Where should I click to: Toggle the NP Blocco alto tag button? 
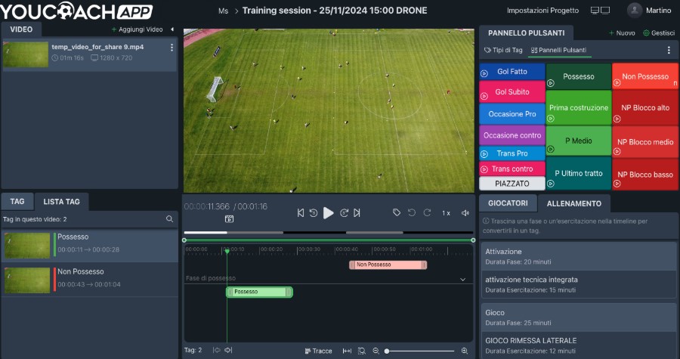[x=645, y=107]
